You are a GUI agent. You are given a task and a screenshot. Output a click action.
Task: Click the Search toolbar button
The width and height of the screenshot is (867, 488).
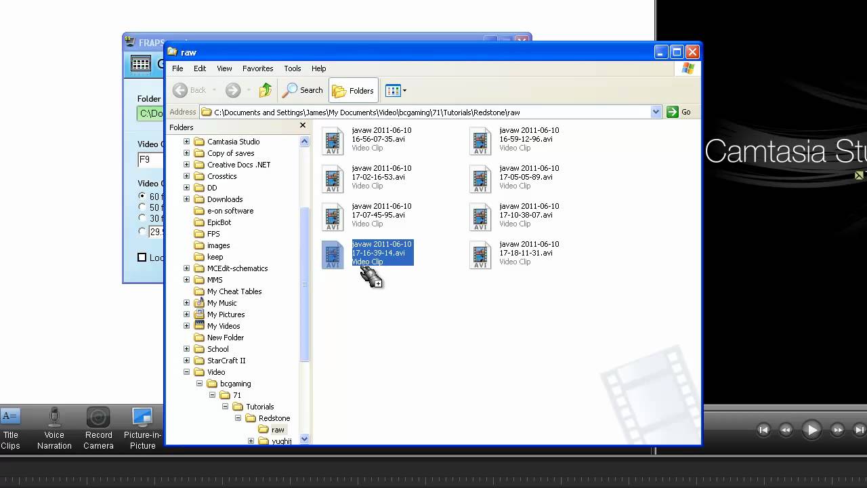click(303, 90)
